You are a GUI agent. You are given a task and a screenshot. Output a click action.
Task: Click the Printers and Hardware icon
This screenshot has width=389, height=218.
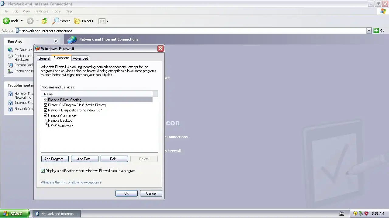[x=10, y=56]
